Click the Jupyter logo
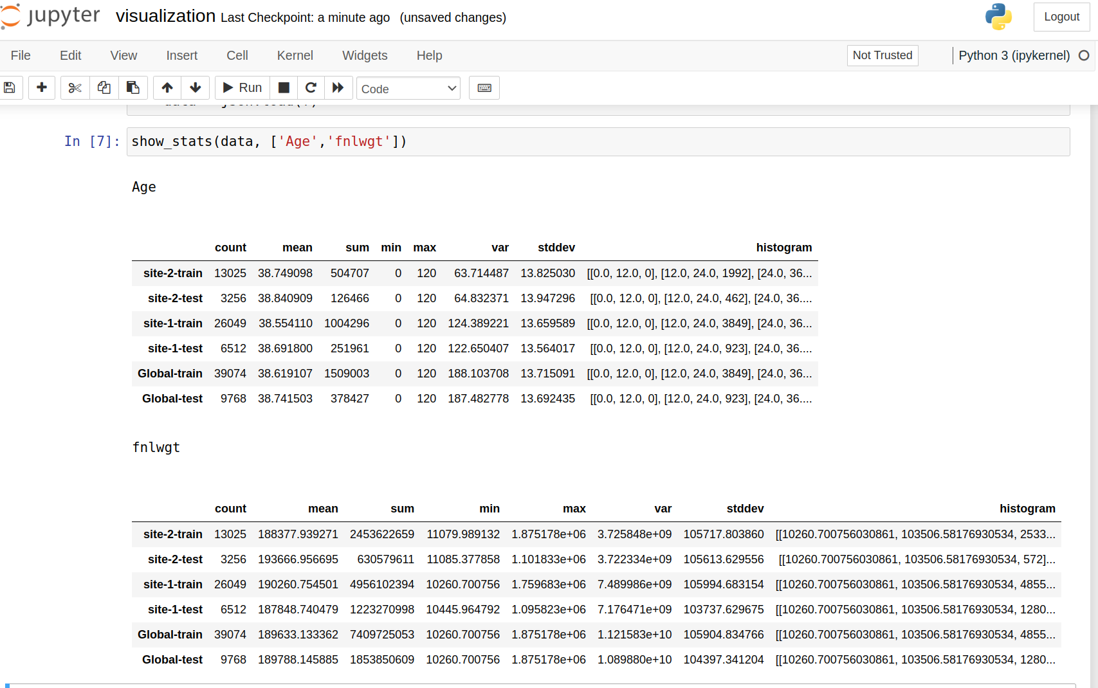1098x688 pixels. tap(50, 16)
